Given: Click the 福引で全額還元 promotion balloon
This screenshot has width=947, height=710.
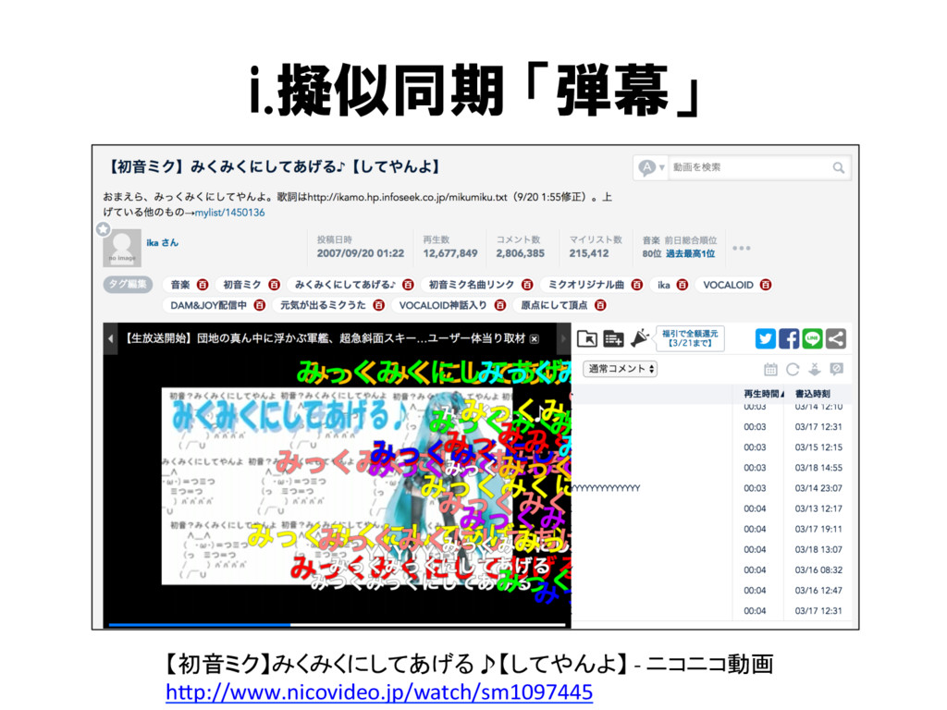Looking at the screenshot, I should click(x=690, y=338).
